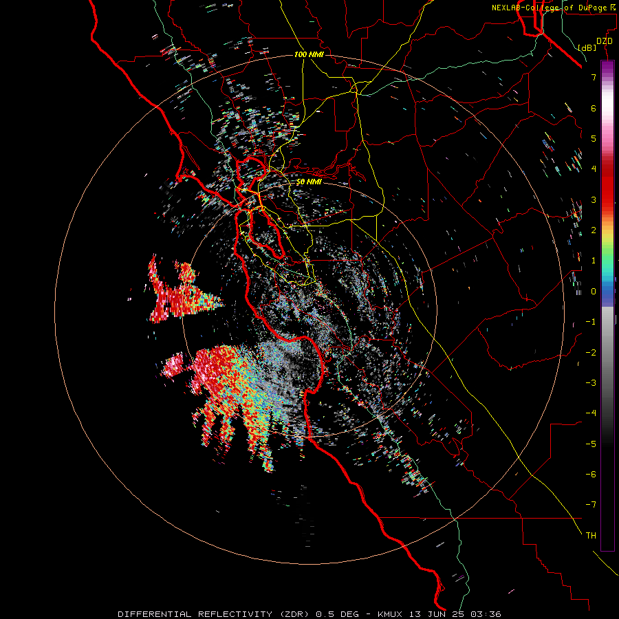The image size is (619, 619).
Task: Click the "TH" label on the color scale
Action: tap(591, 536)
